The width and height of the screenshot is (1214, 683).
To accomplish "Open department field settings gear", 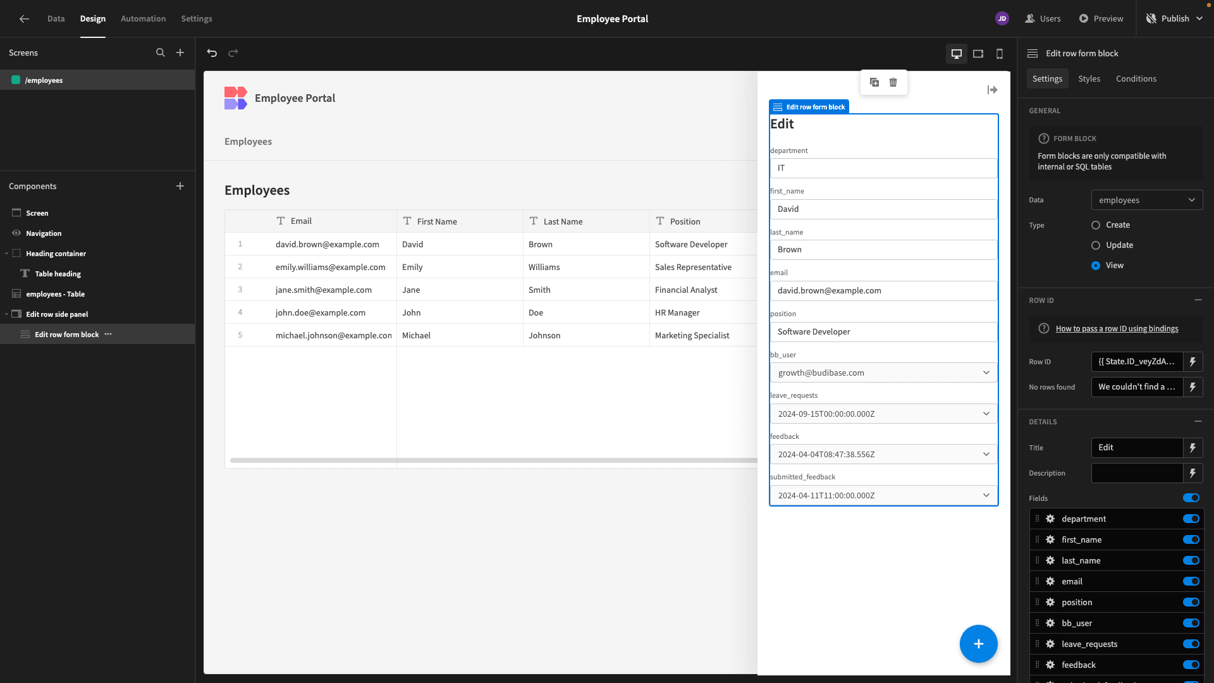I will coord(1050,519).
